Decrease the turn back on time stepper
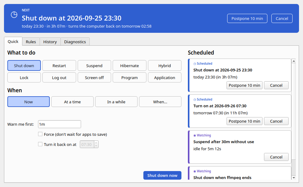The image size is (303, 187). pos(96,146)
